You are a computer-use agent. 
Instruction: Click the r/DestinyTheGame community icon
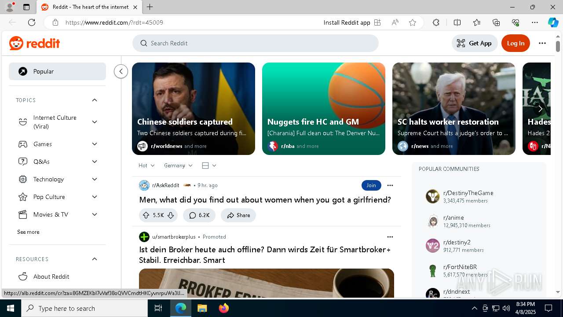pos(433,196)
